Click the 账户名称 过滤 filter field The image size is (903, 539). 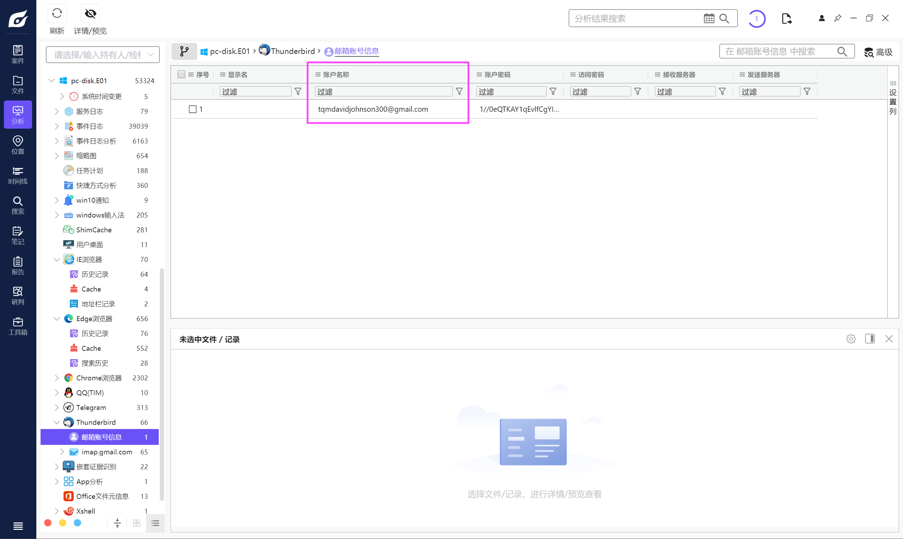(x=383, y=92)
